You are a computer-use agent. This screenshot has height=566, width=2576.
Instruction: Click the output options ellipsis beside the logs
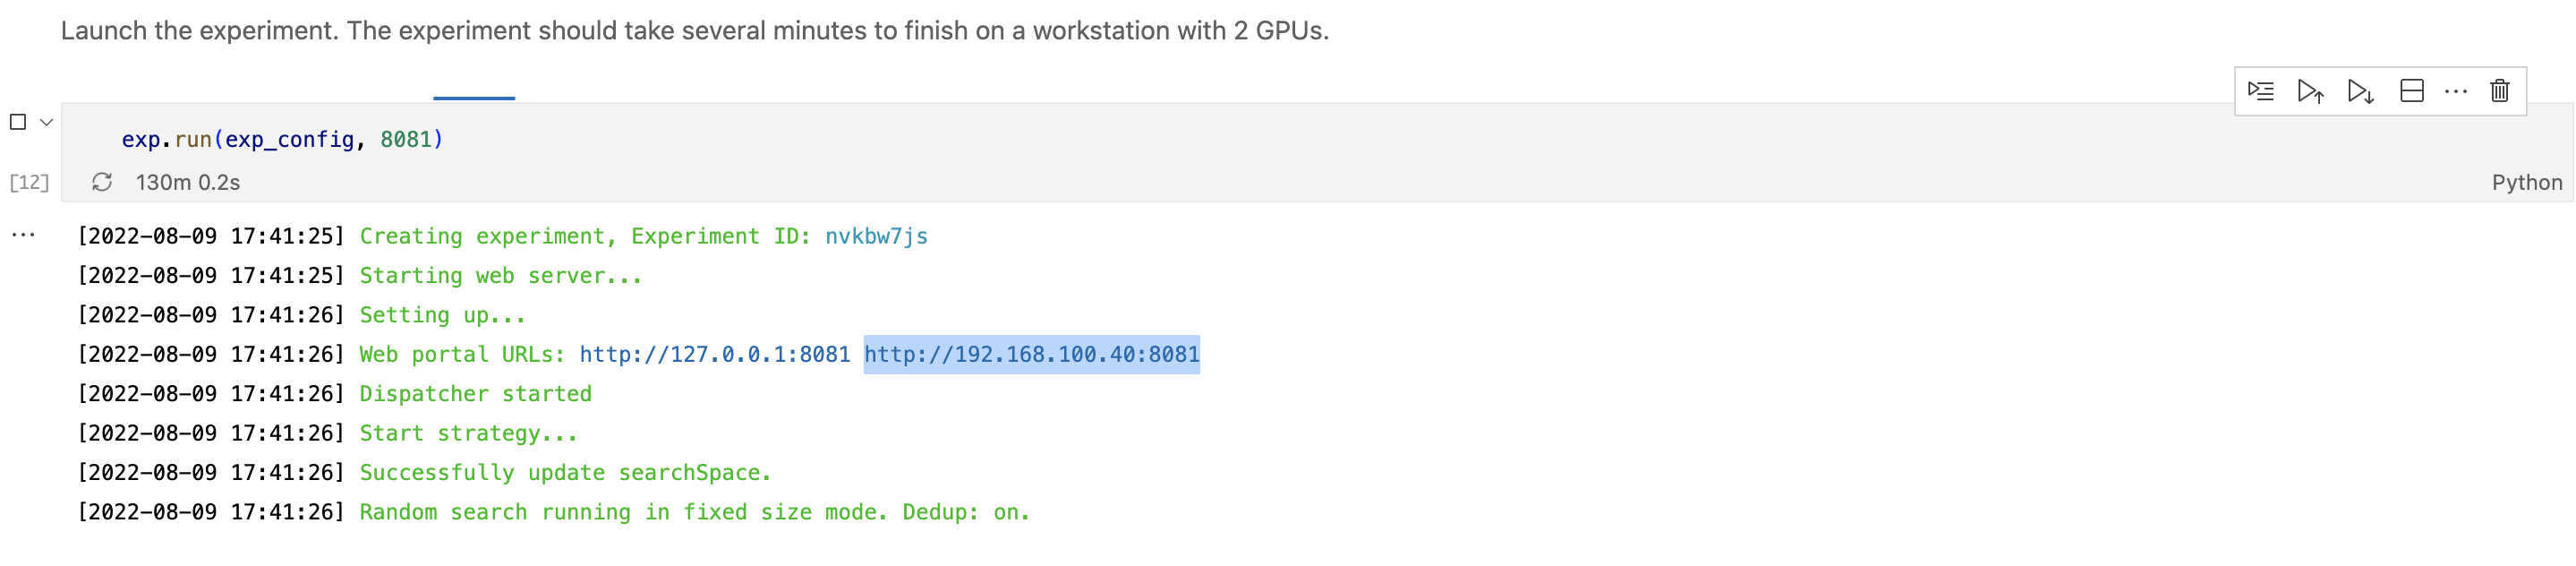point(22,235)
